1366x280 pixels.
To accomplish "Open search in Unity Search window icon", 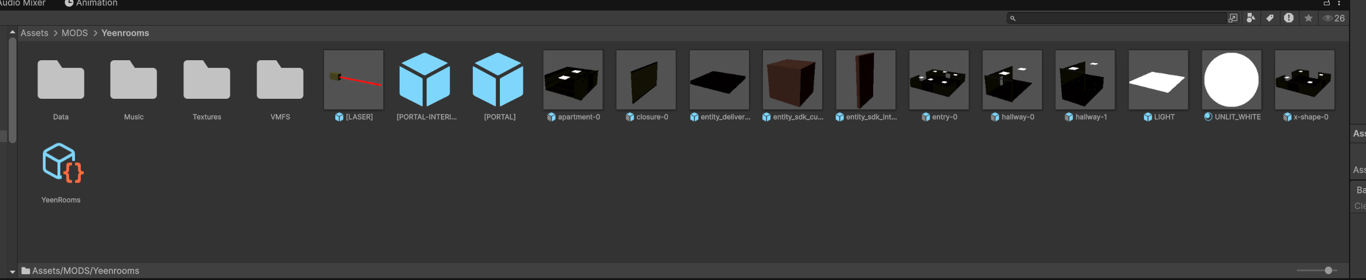I will (1233, 18).
